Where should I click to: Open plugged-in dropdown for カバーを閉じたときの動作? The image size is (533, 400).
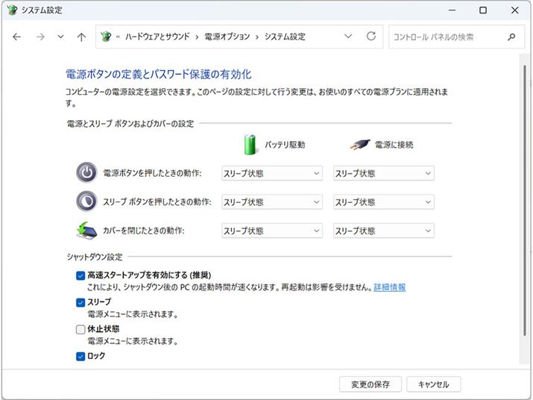click(384, 231)
